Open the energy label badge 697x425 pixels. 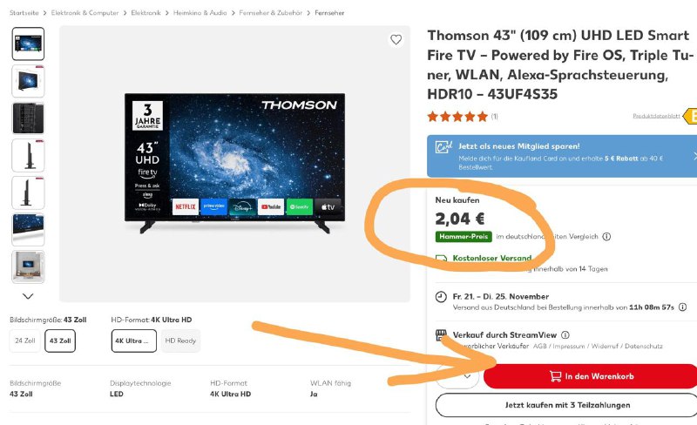(x=690, y=116)
